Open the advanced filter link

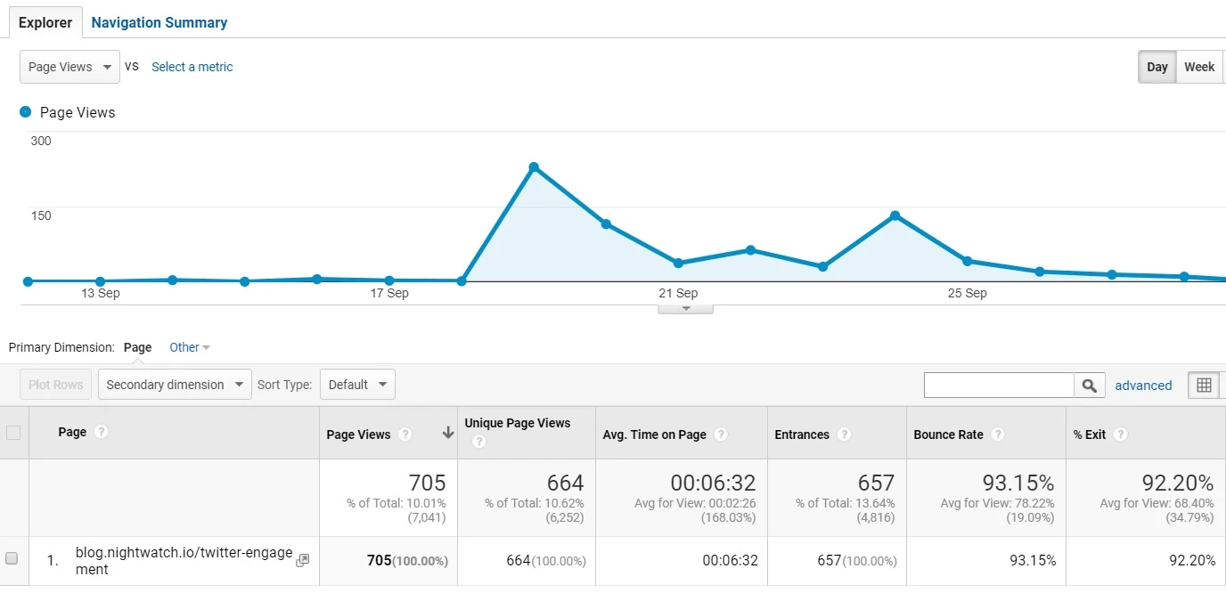(x=1143, y=386)
